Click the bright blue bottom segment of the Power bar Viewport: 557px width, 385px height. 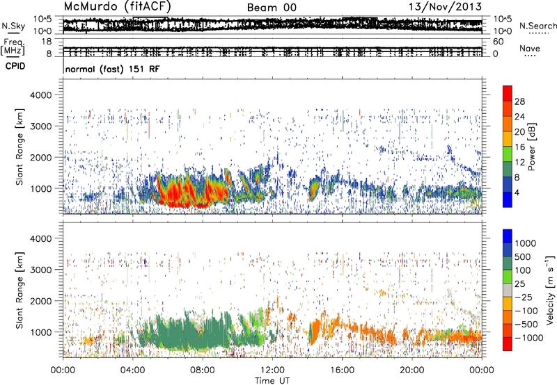(x=508, y=199)
